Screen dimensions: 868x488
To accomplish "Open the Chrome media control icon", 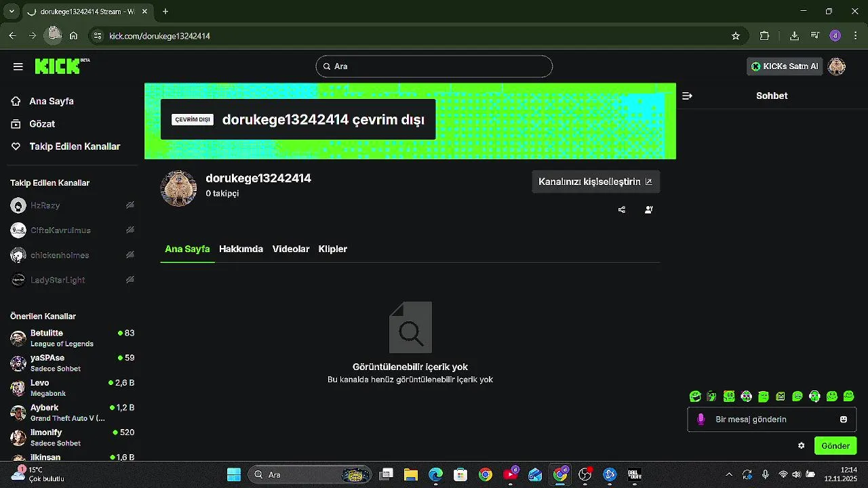I will click(x=815, y=36).
